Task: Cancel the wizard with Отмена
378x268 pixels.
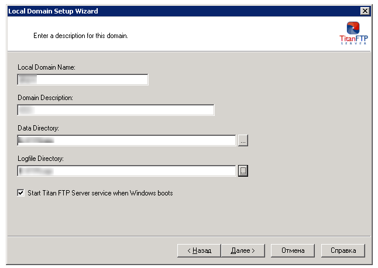Action: pyautogui.click(x=293, y=250)
